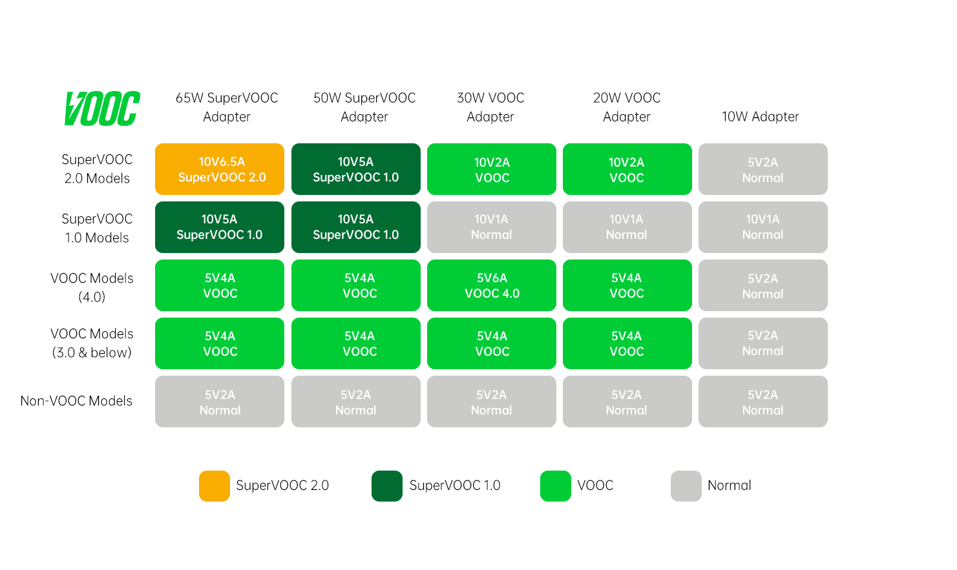Click the gray Normal legend swatch
957x570 pixels.
point(686,486)
